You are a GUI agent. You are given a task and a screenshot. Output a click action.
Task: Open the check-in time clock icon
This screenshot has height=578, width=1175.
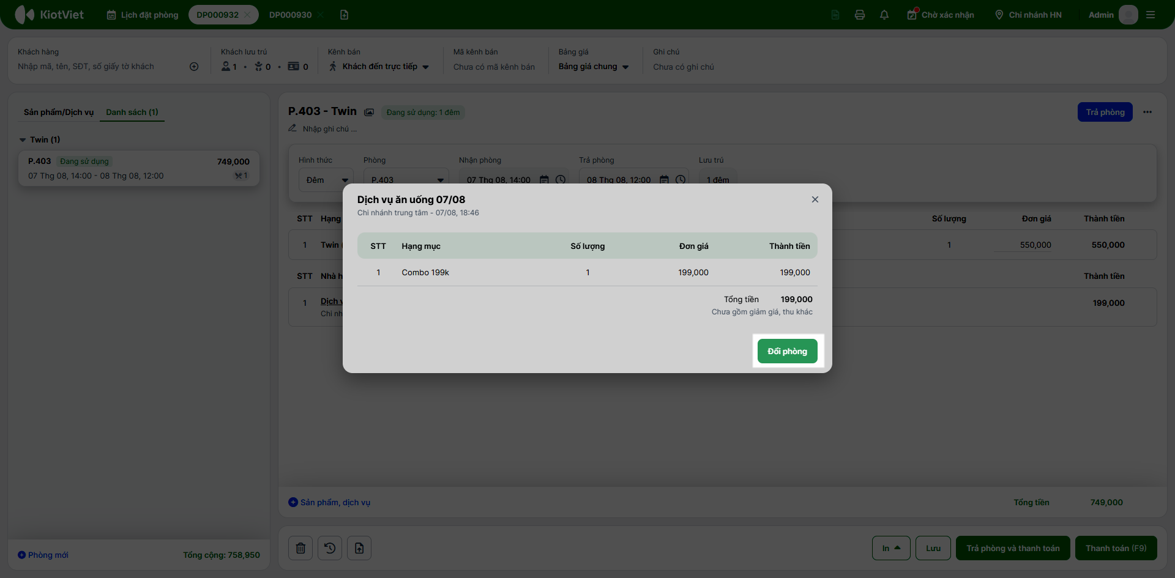(560, 180)
